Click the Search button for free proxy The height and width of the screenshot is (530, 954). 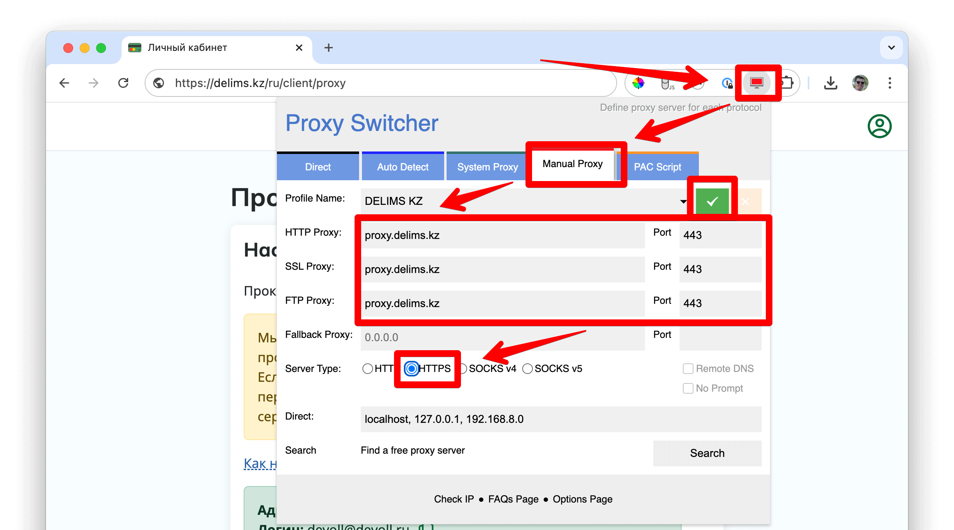pyautogui.click(x=707, y=453)
